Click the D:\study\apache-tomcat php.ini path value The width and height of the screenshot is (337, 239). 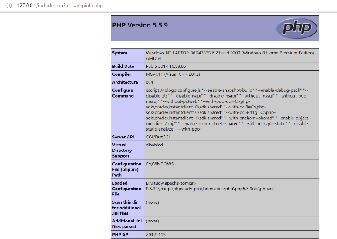point(210,186)
